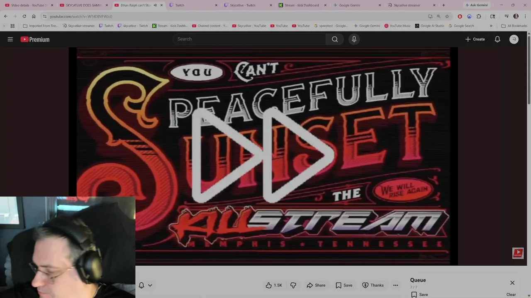Click the Ask Gemini button
531x298 pixels.
476,5
